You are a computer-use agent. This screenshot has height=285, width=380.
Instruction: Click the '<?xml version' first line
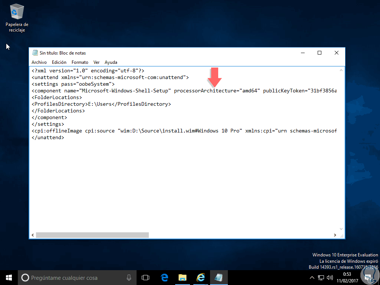[88, 71]
